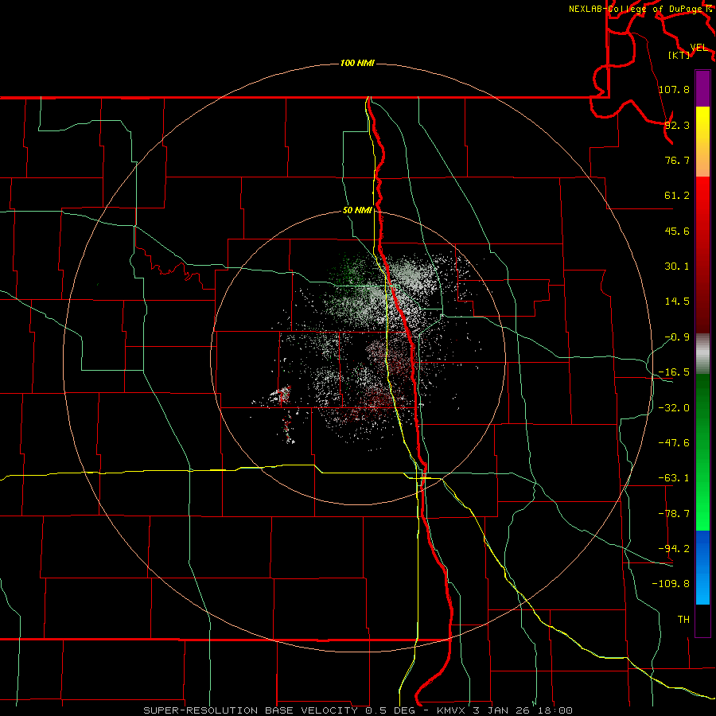The image size is (716, 716).
Task: Select the 92.3 velocity scale value
Action: coord(677,125)
